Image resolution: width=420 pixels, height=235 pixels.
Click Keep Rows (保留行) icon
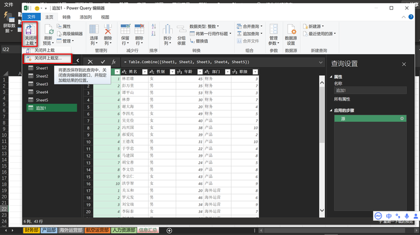[125, 30]
